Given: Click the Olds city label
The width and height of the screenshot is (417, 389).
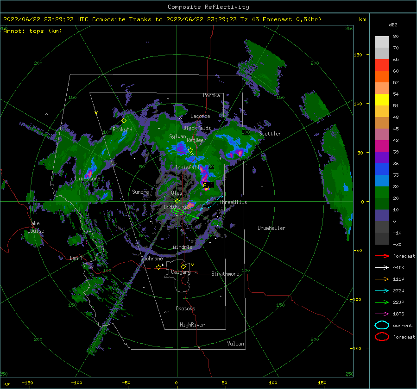Looking at the screenshot, I should [x=177, y=193].
